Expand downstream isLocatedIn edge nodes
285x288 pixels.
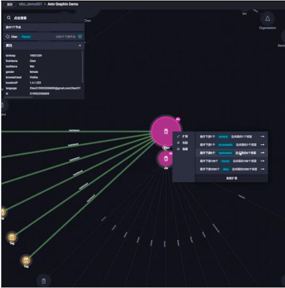pos(231,145)
